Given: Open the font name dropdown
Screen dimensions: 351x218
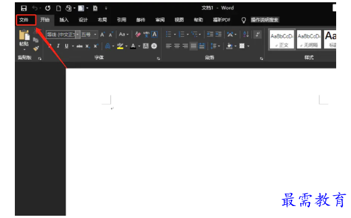Looking at the screenshot, I should [x=77, y=34].
